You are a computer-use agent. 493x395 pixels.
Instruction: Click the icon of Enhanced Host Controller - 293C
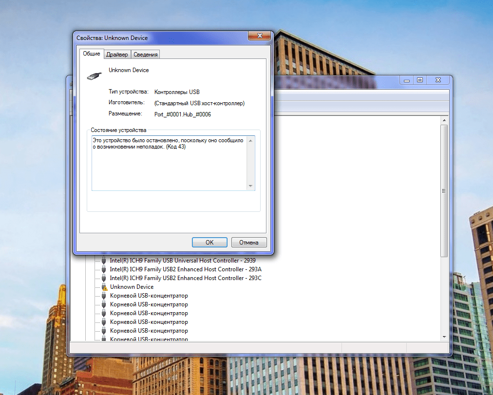pos(104,278)
